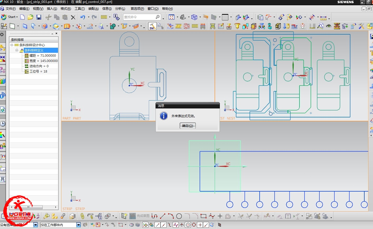Open the History clock tab in resource bar
The height and width of the screenshot is (229, 373).
pyautogui.click(x=3, y=124)
